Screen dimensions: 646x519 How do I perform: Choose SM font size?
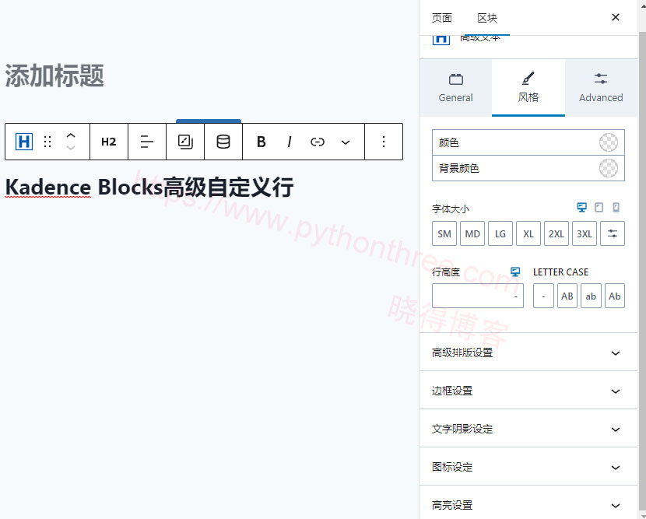(x=444, y=233)
